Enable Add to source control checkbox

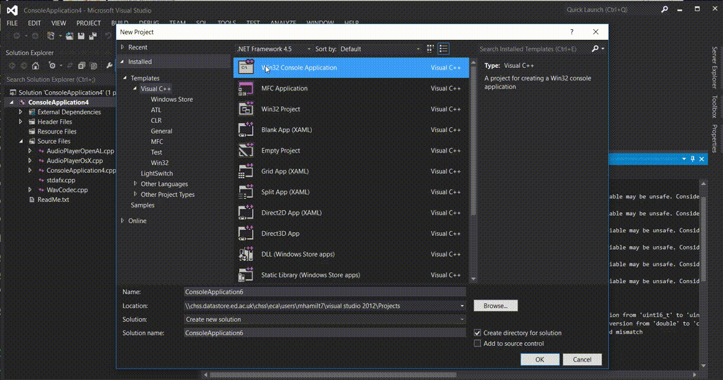[x=477, y=343]
